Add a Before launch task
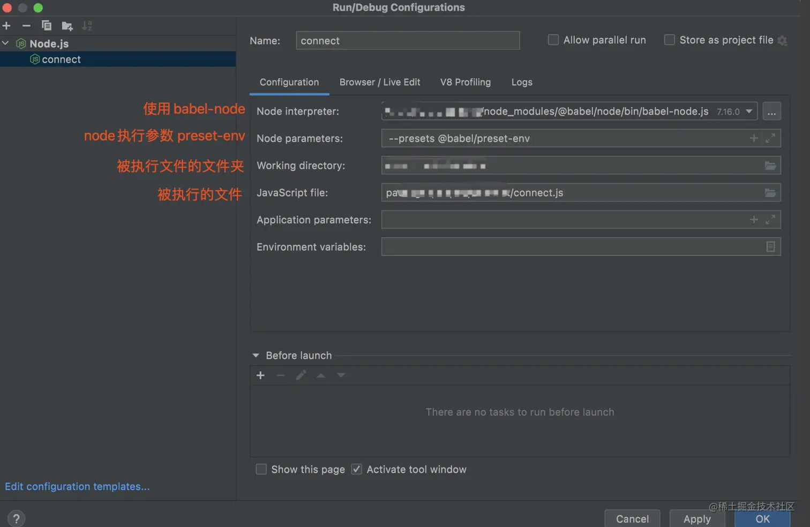The height and width of the screenshot is (527, 810). point(260,375)
